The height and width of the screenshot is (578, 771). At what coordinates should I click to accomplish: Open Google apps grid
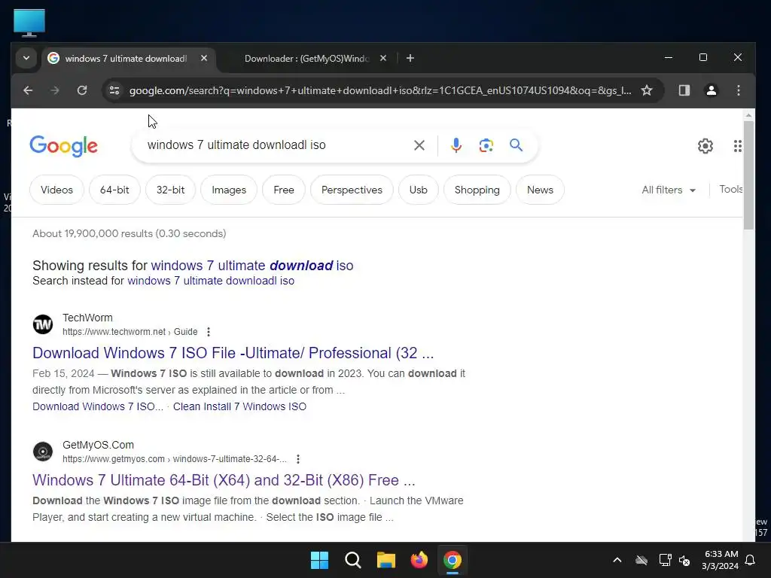click(x=737, y=146)
